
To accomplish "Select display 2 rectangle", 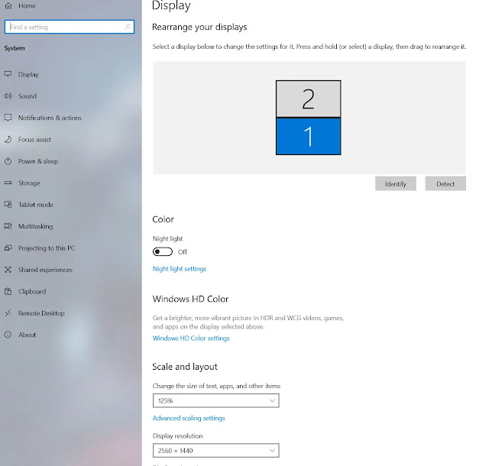I will (308, 99).
